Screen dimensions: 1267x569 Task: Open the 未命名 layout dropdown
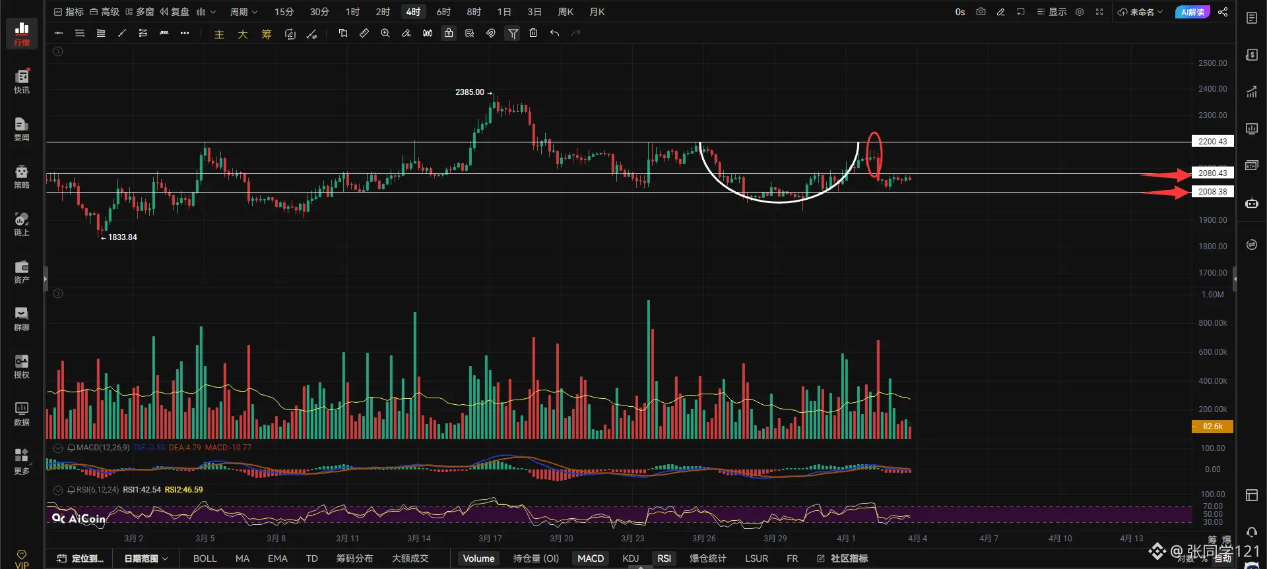coord(1140,12)
